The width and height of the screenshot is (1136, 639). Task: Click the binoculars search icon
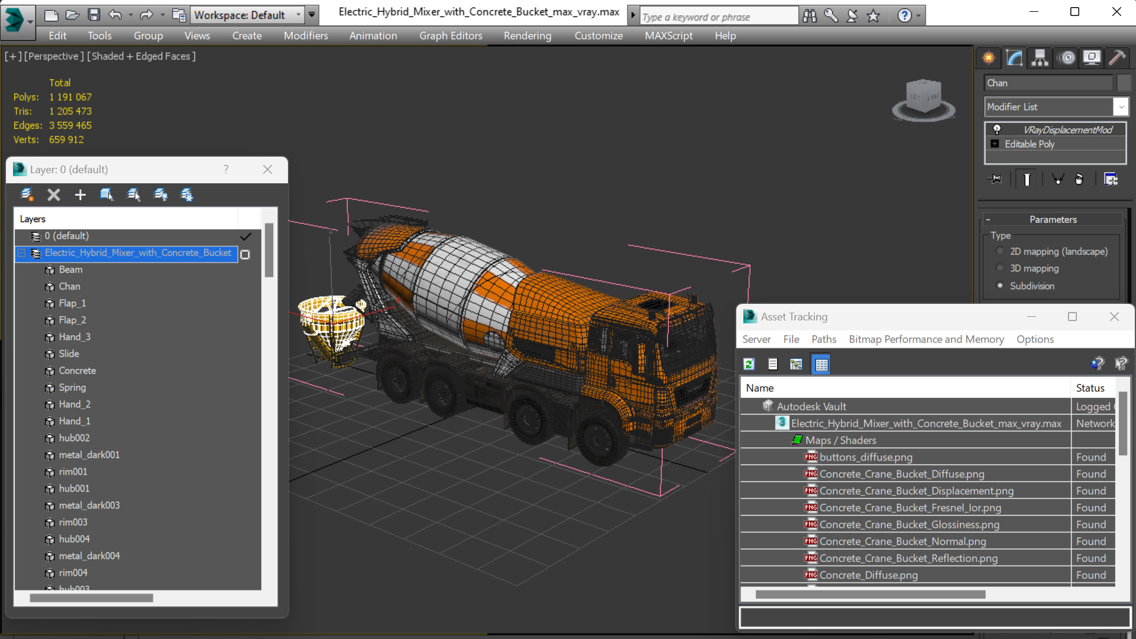coord(810,16)
